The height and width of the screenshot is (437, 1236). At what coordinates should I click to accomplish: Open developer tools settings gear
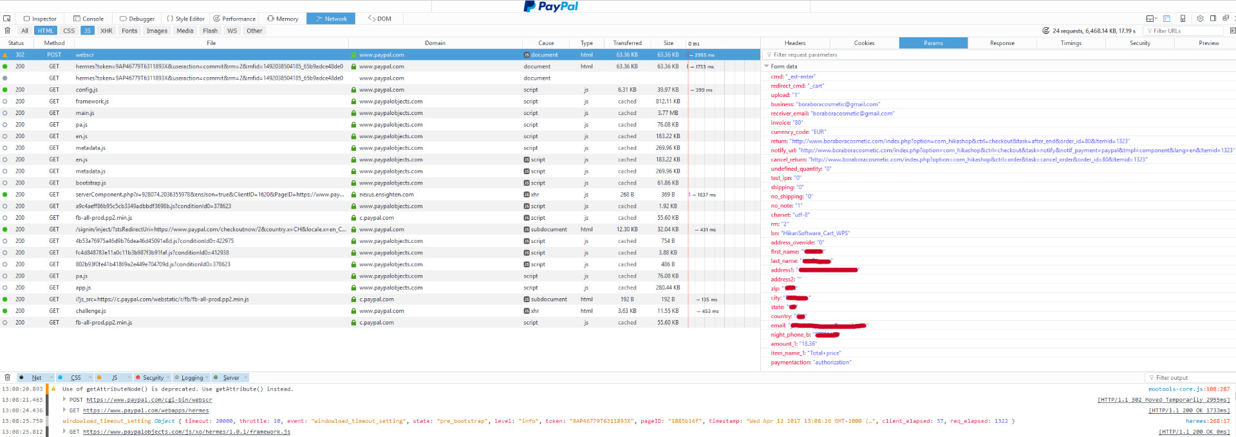coord(1200,19)
